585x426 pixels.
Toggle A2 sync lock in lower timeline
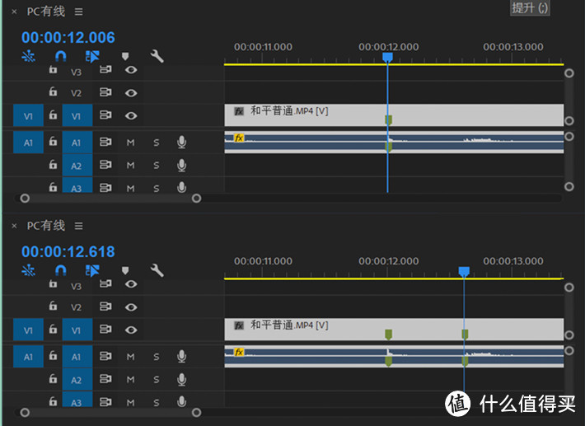[x=105, y=379]
